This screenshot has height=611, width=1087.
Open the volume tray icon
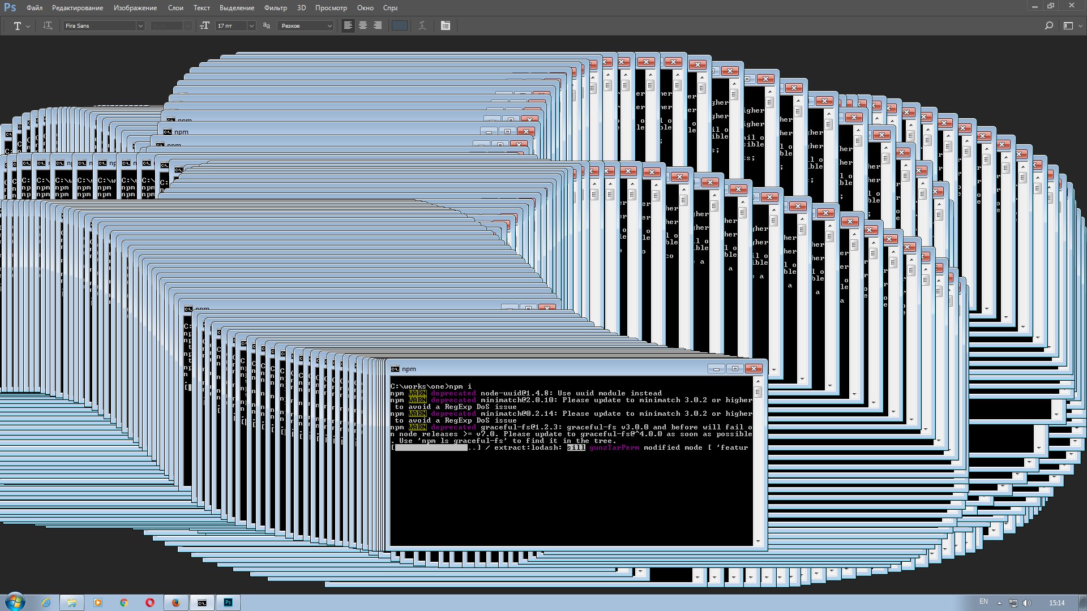click(1027, 603)
